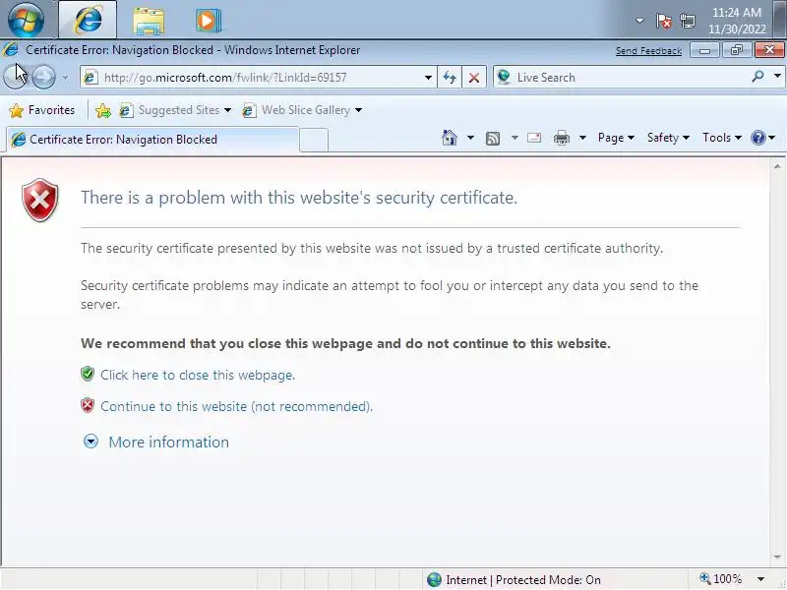Click the IE page icon in address bar

click(x=91, y=78)
